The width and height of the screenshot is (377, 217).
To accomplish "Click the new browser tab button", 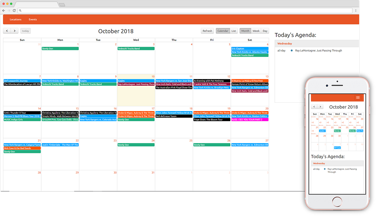I will [x=62, y=5].
